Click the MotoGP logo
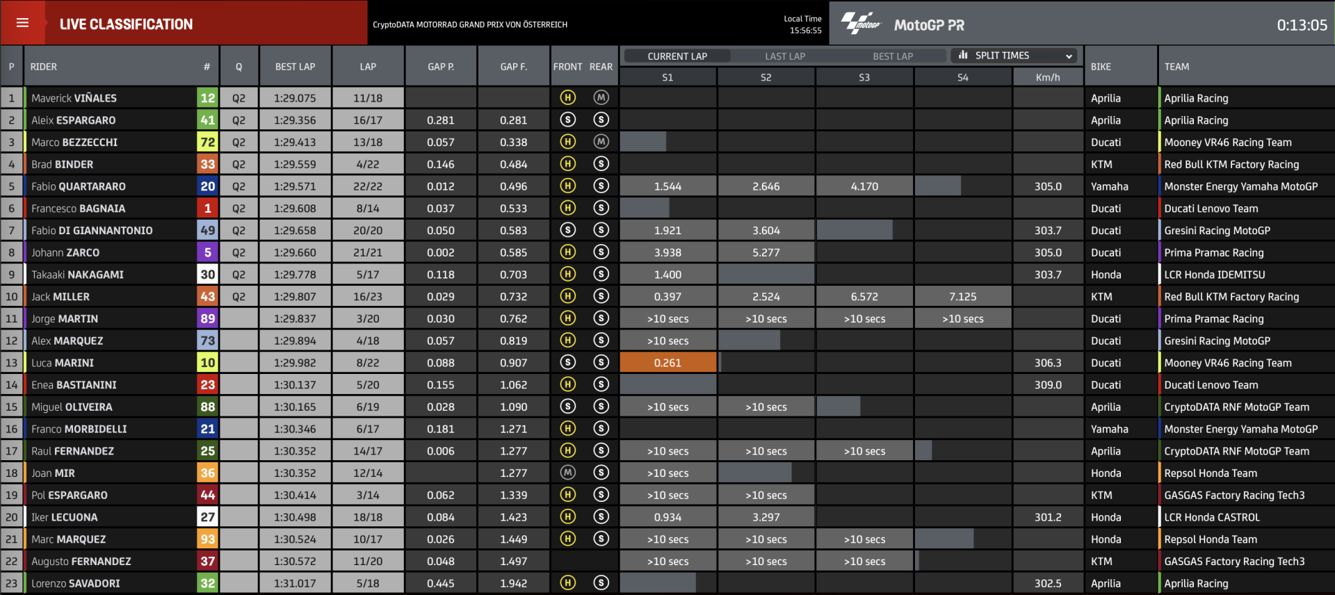This screenshot has height=595, width=1335. coord(861,24)
